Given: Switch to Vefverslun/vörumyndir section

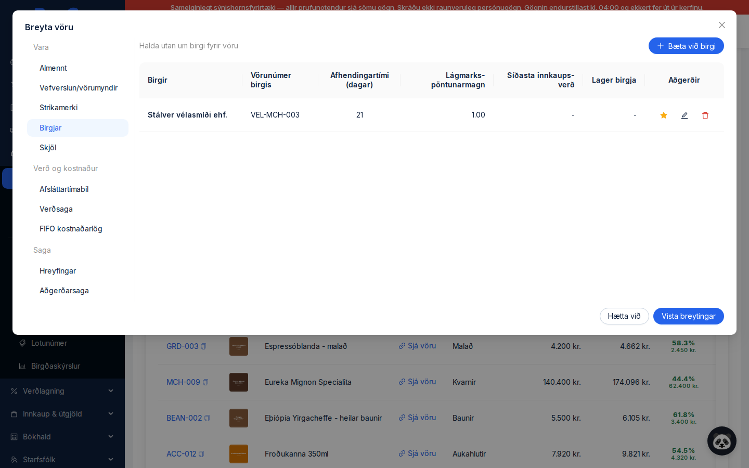Looking at the screenshot, I should pos(78,88).
